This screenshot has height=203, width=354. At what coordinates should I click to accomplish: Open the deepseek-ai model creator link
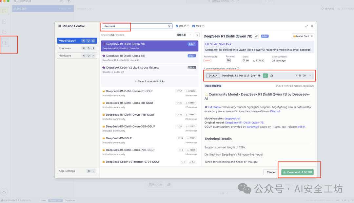(x=232, y=118)
